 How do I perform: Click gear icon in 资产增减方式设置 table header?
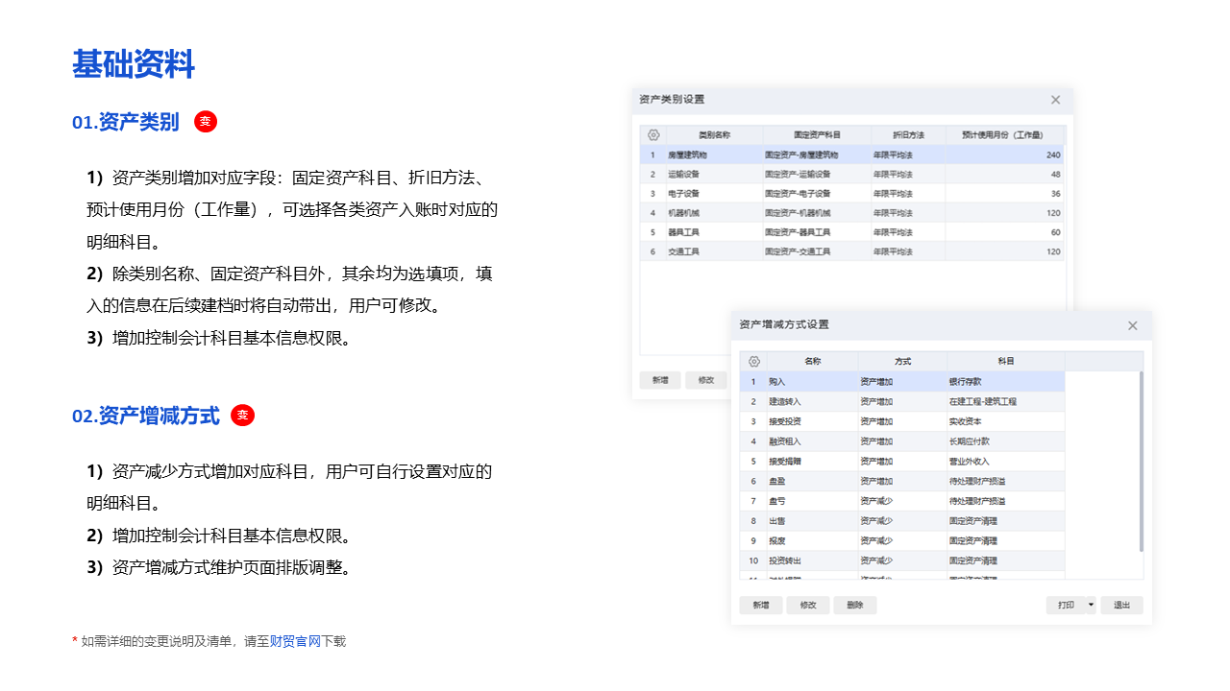coord(753,362)
